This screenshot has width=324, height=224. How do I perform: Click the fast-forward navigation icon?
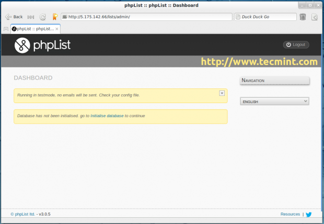(x=31, y=17)
